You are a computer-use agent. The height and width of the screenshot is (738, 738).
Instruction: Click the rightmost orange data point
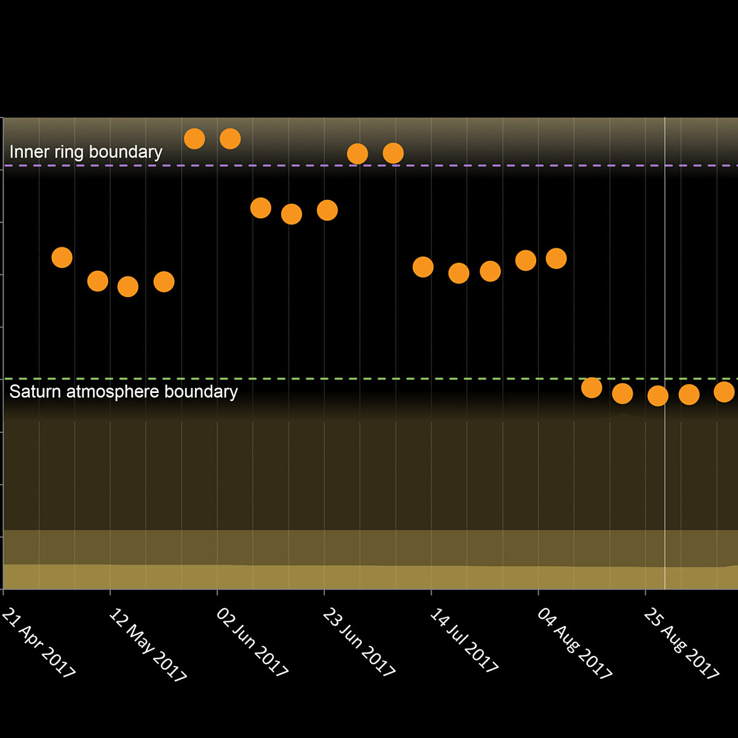coord(724,391)
